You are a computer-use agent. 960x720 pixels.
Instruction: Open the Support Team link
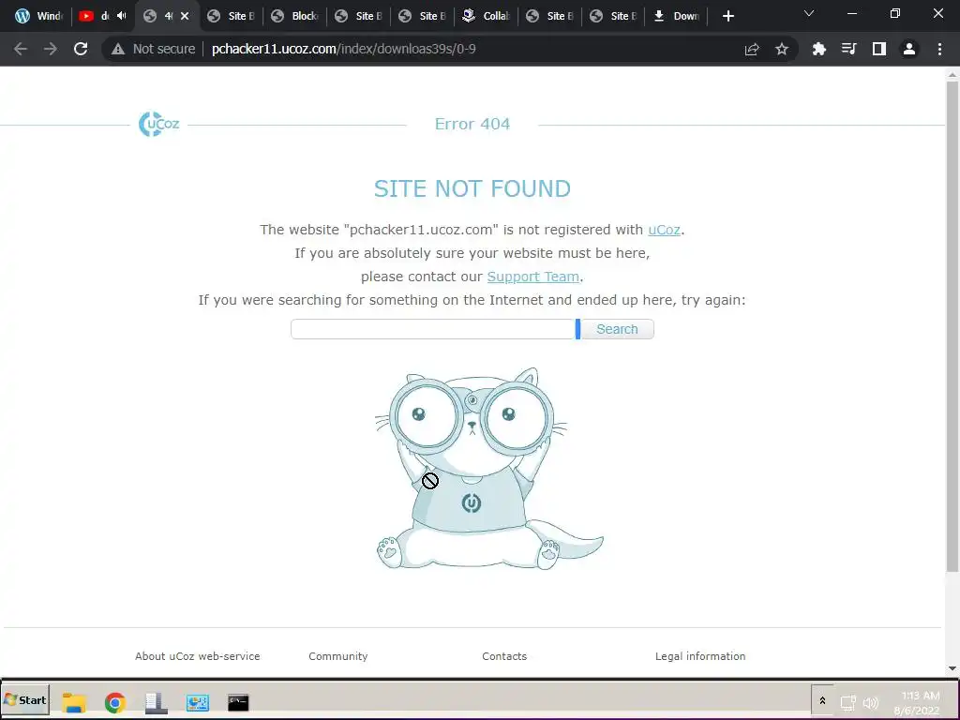532,277
